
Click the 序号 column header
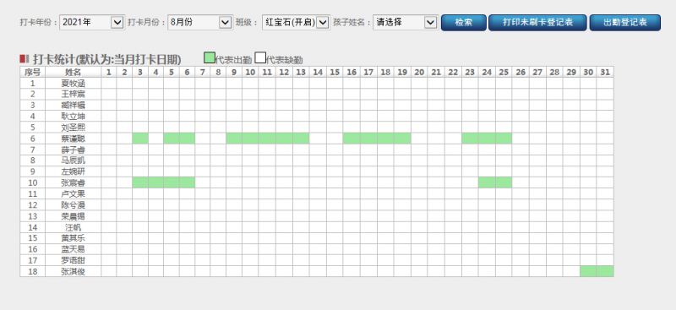[x=32, y=72]
